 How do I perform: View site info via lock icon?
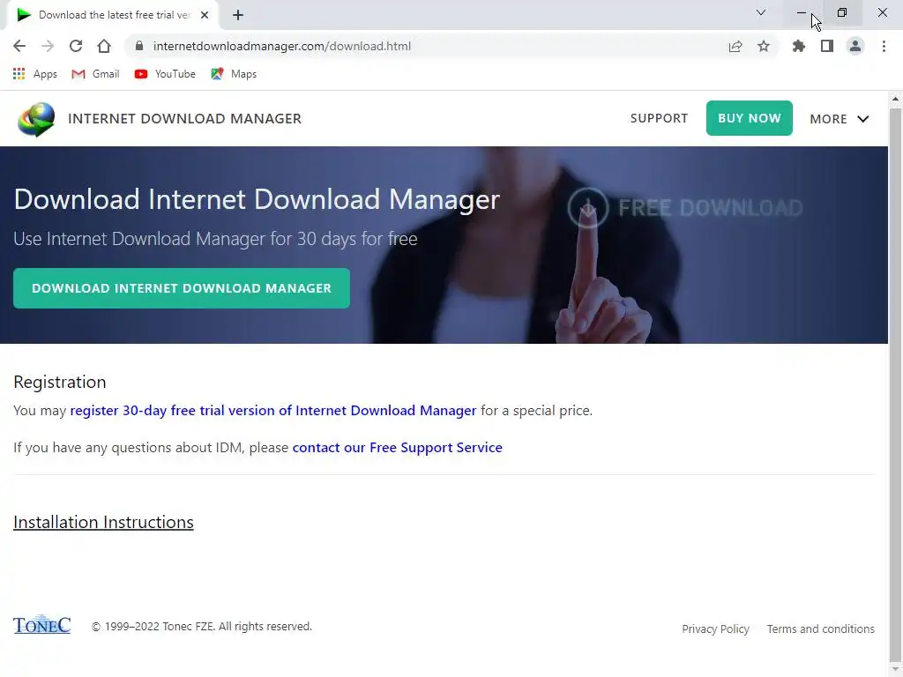coord(138,46)
